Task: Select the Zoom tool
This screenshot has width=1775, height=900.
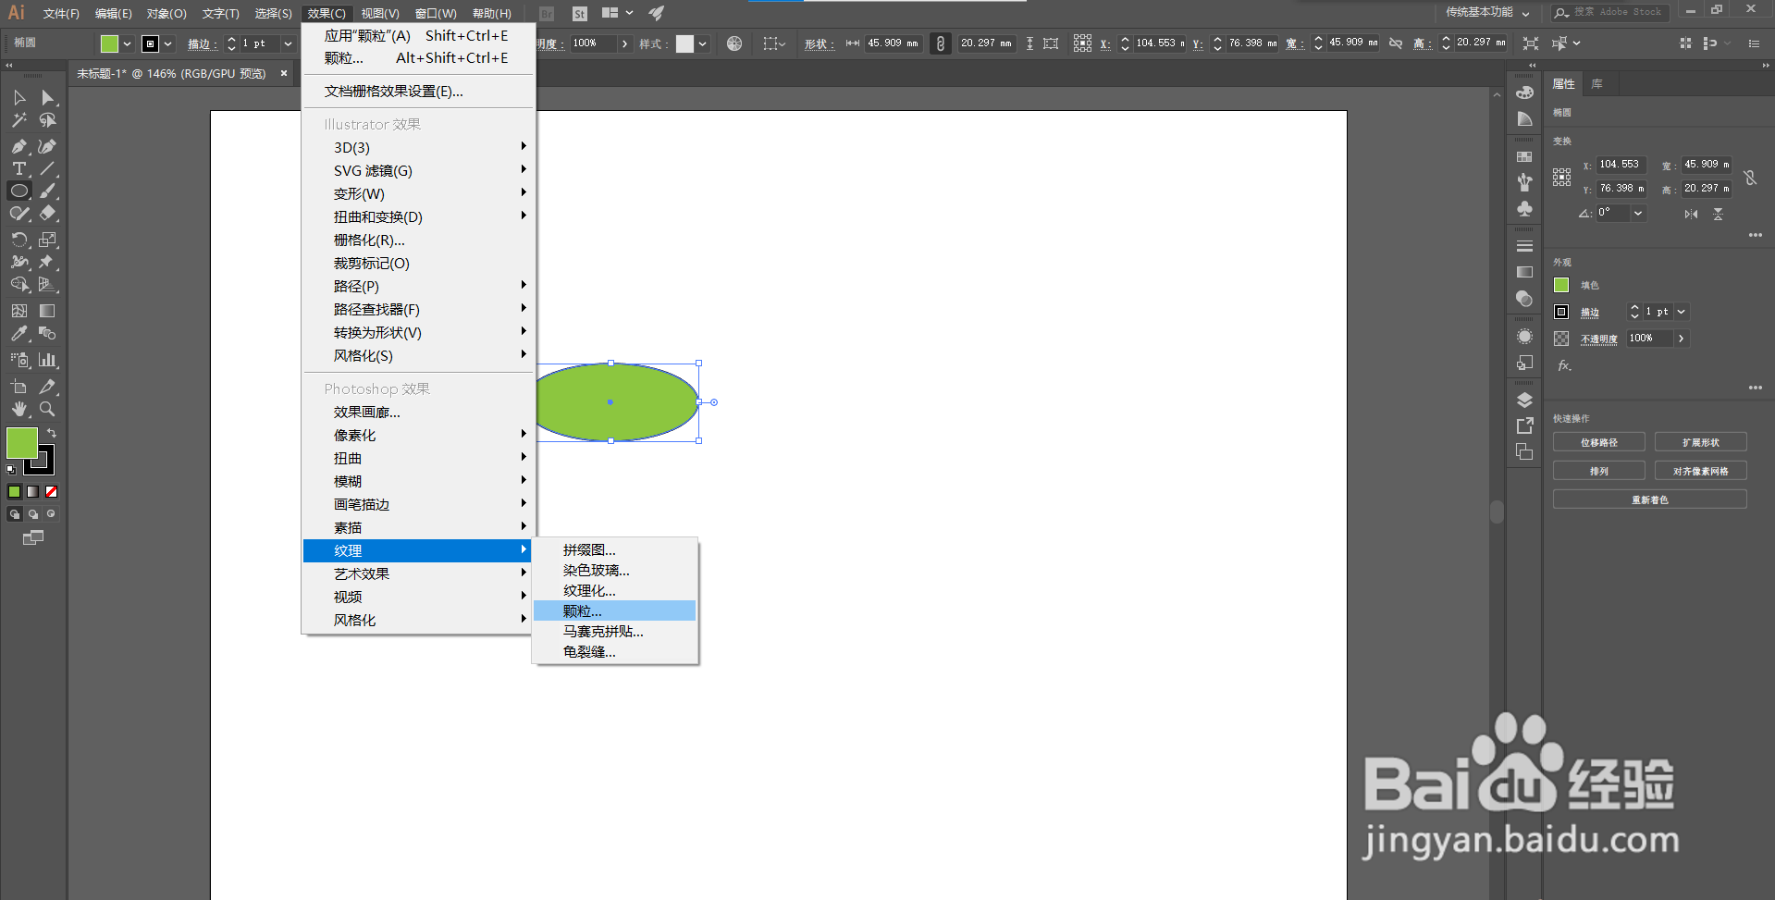Action: (47, 409)
